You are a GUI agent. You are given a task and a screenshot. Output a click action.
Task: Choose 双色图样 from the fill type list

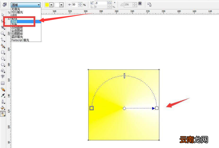coord(17,28)
